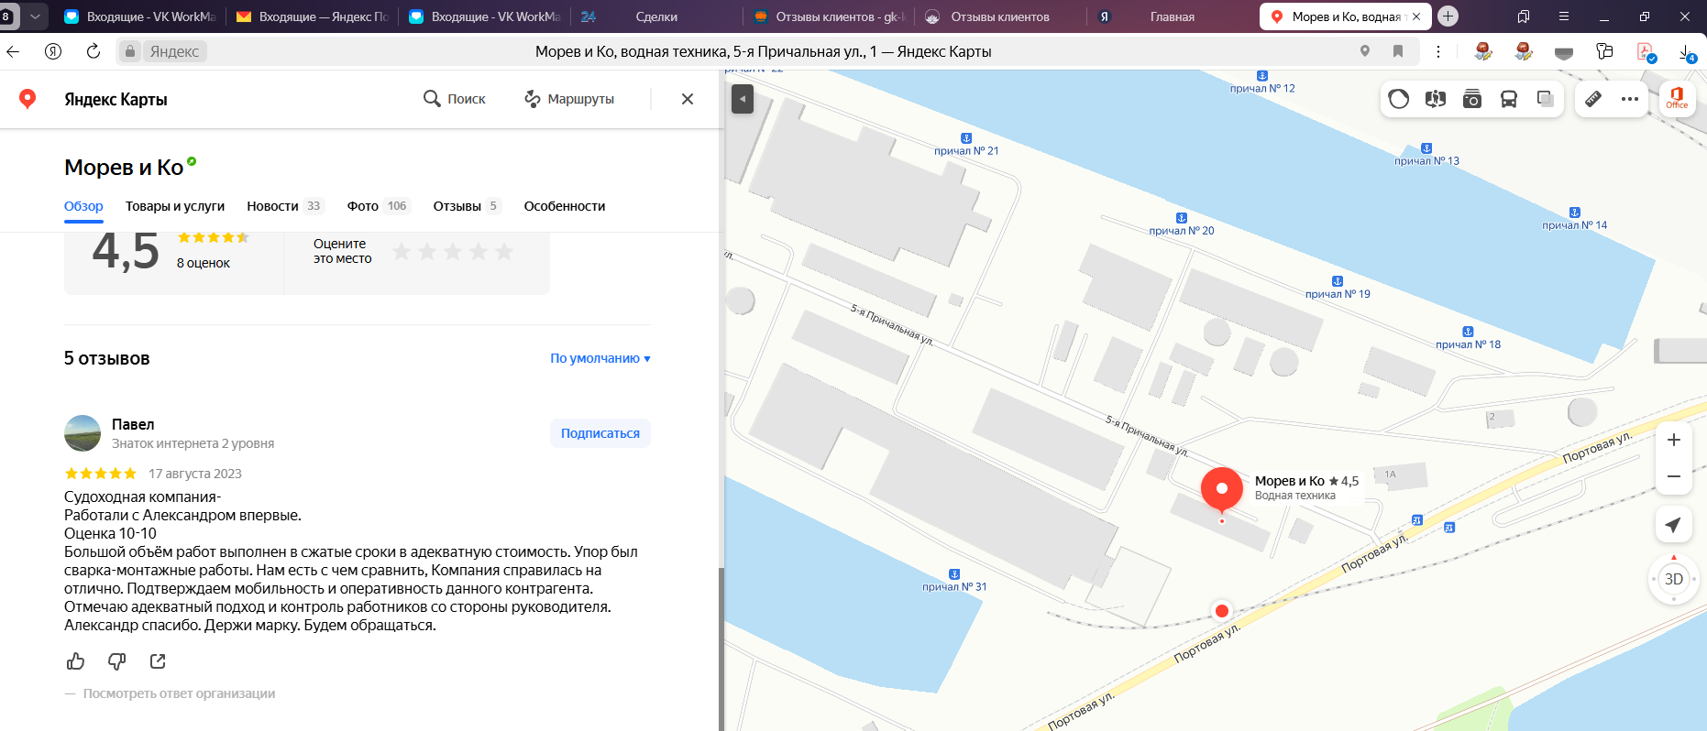
Task: Rate this place with fifth star
Action: pos(504,251)
